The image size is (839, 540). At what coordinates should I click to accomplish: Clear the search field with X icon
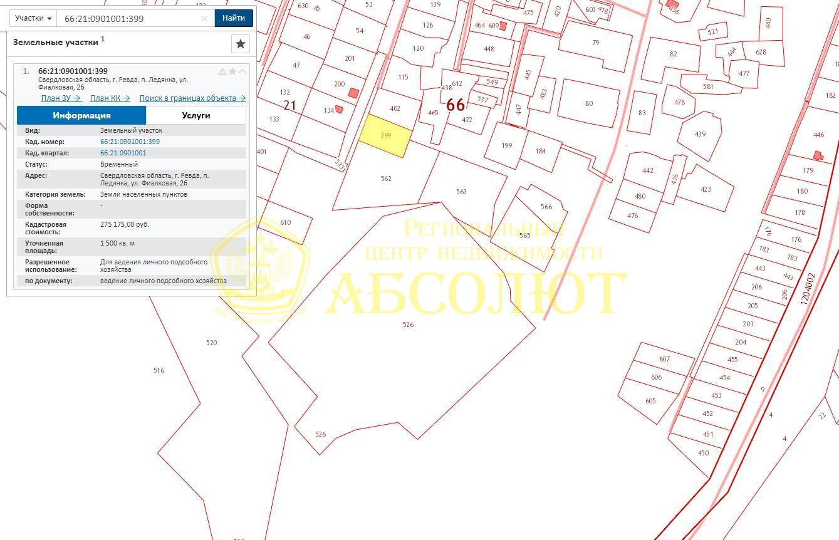point(204,19)
